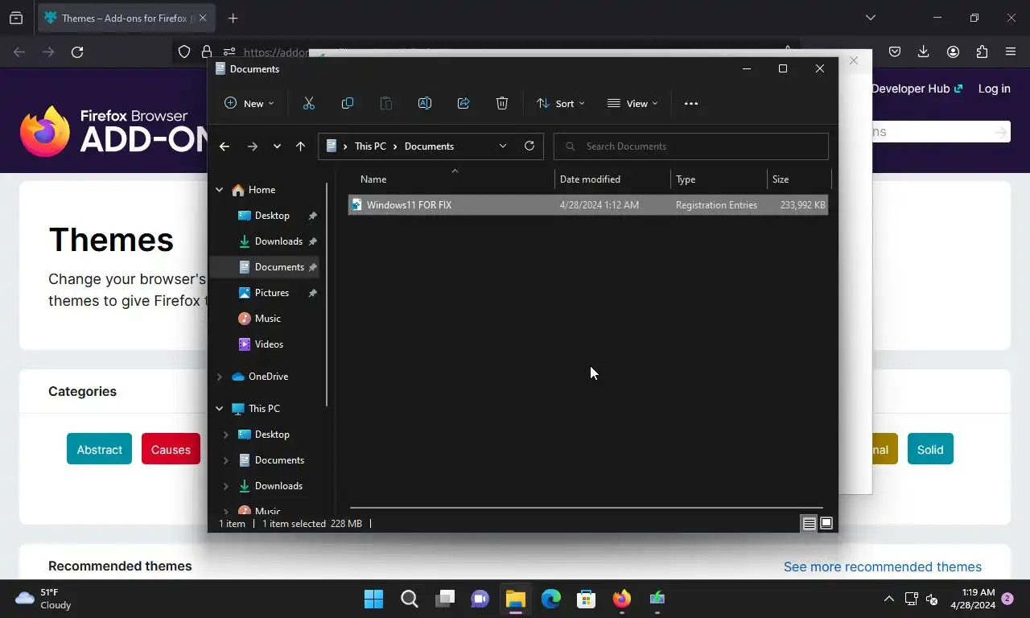Refresh the Documents folder view
Screen dimensions: 1030x618
click(529, 146)
